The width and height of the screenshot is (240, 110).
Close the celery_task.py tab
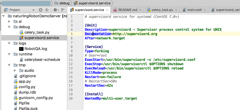(176, 10)
